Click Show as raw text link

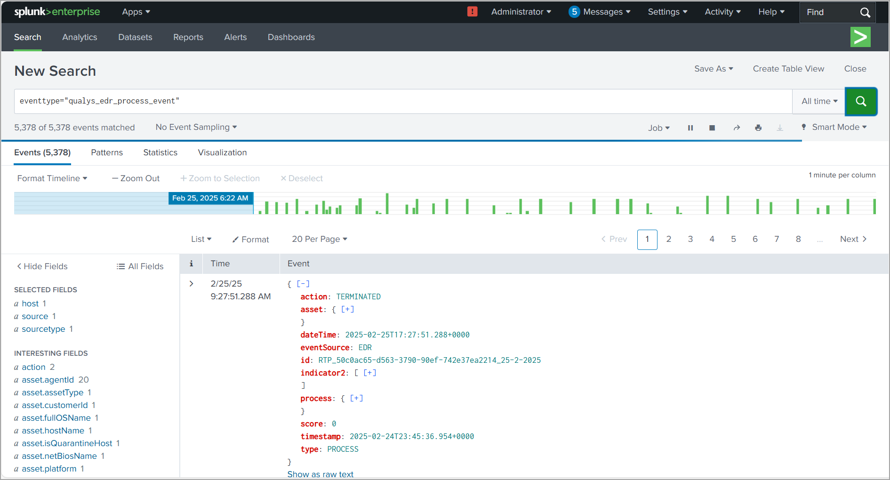point(320,474)
